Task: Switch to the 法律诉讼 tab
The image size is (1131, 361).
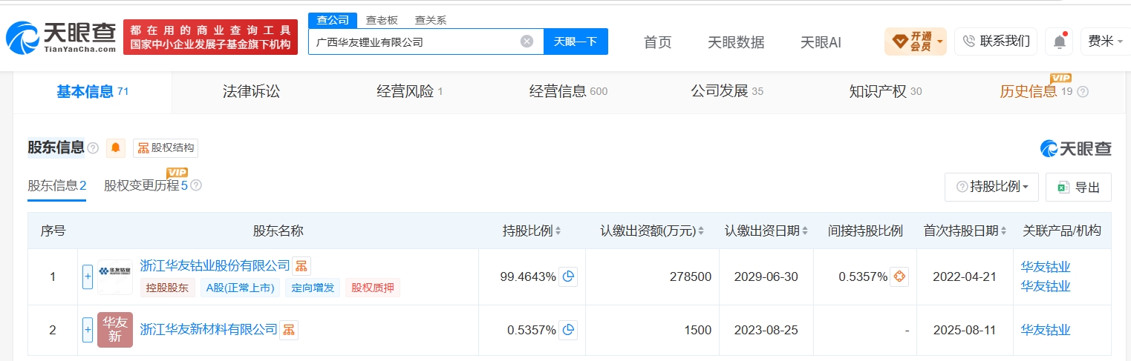Action: [251, 92]
